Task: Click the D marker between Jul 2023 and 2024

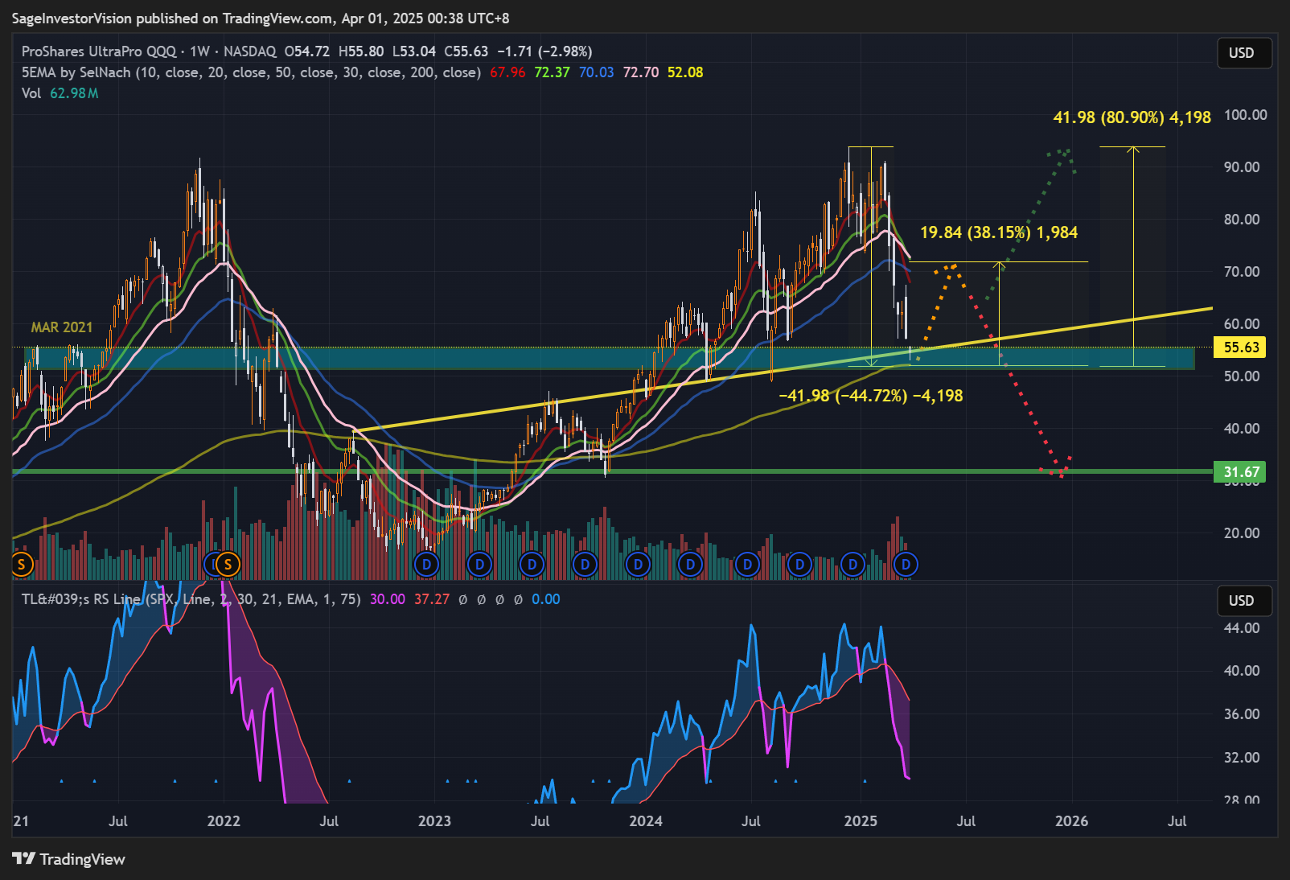Action: pyautogui.click(x=585, y=565)
